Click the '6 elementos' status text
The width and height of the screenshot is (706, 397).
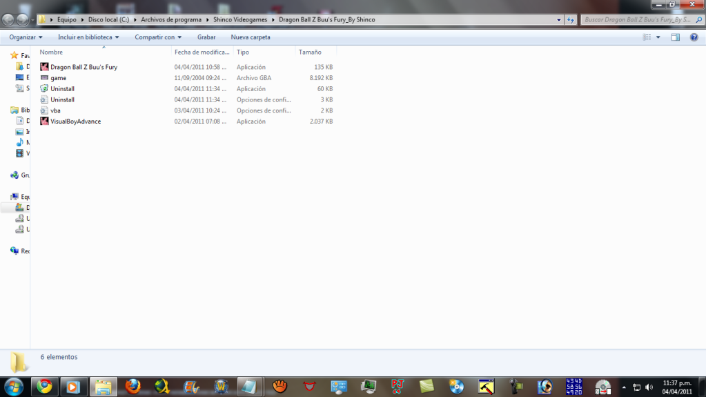59,357
